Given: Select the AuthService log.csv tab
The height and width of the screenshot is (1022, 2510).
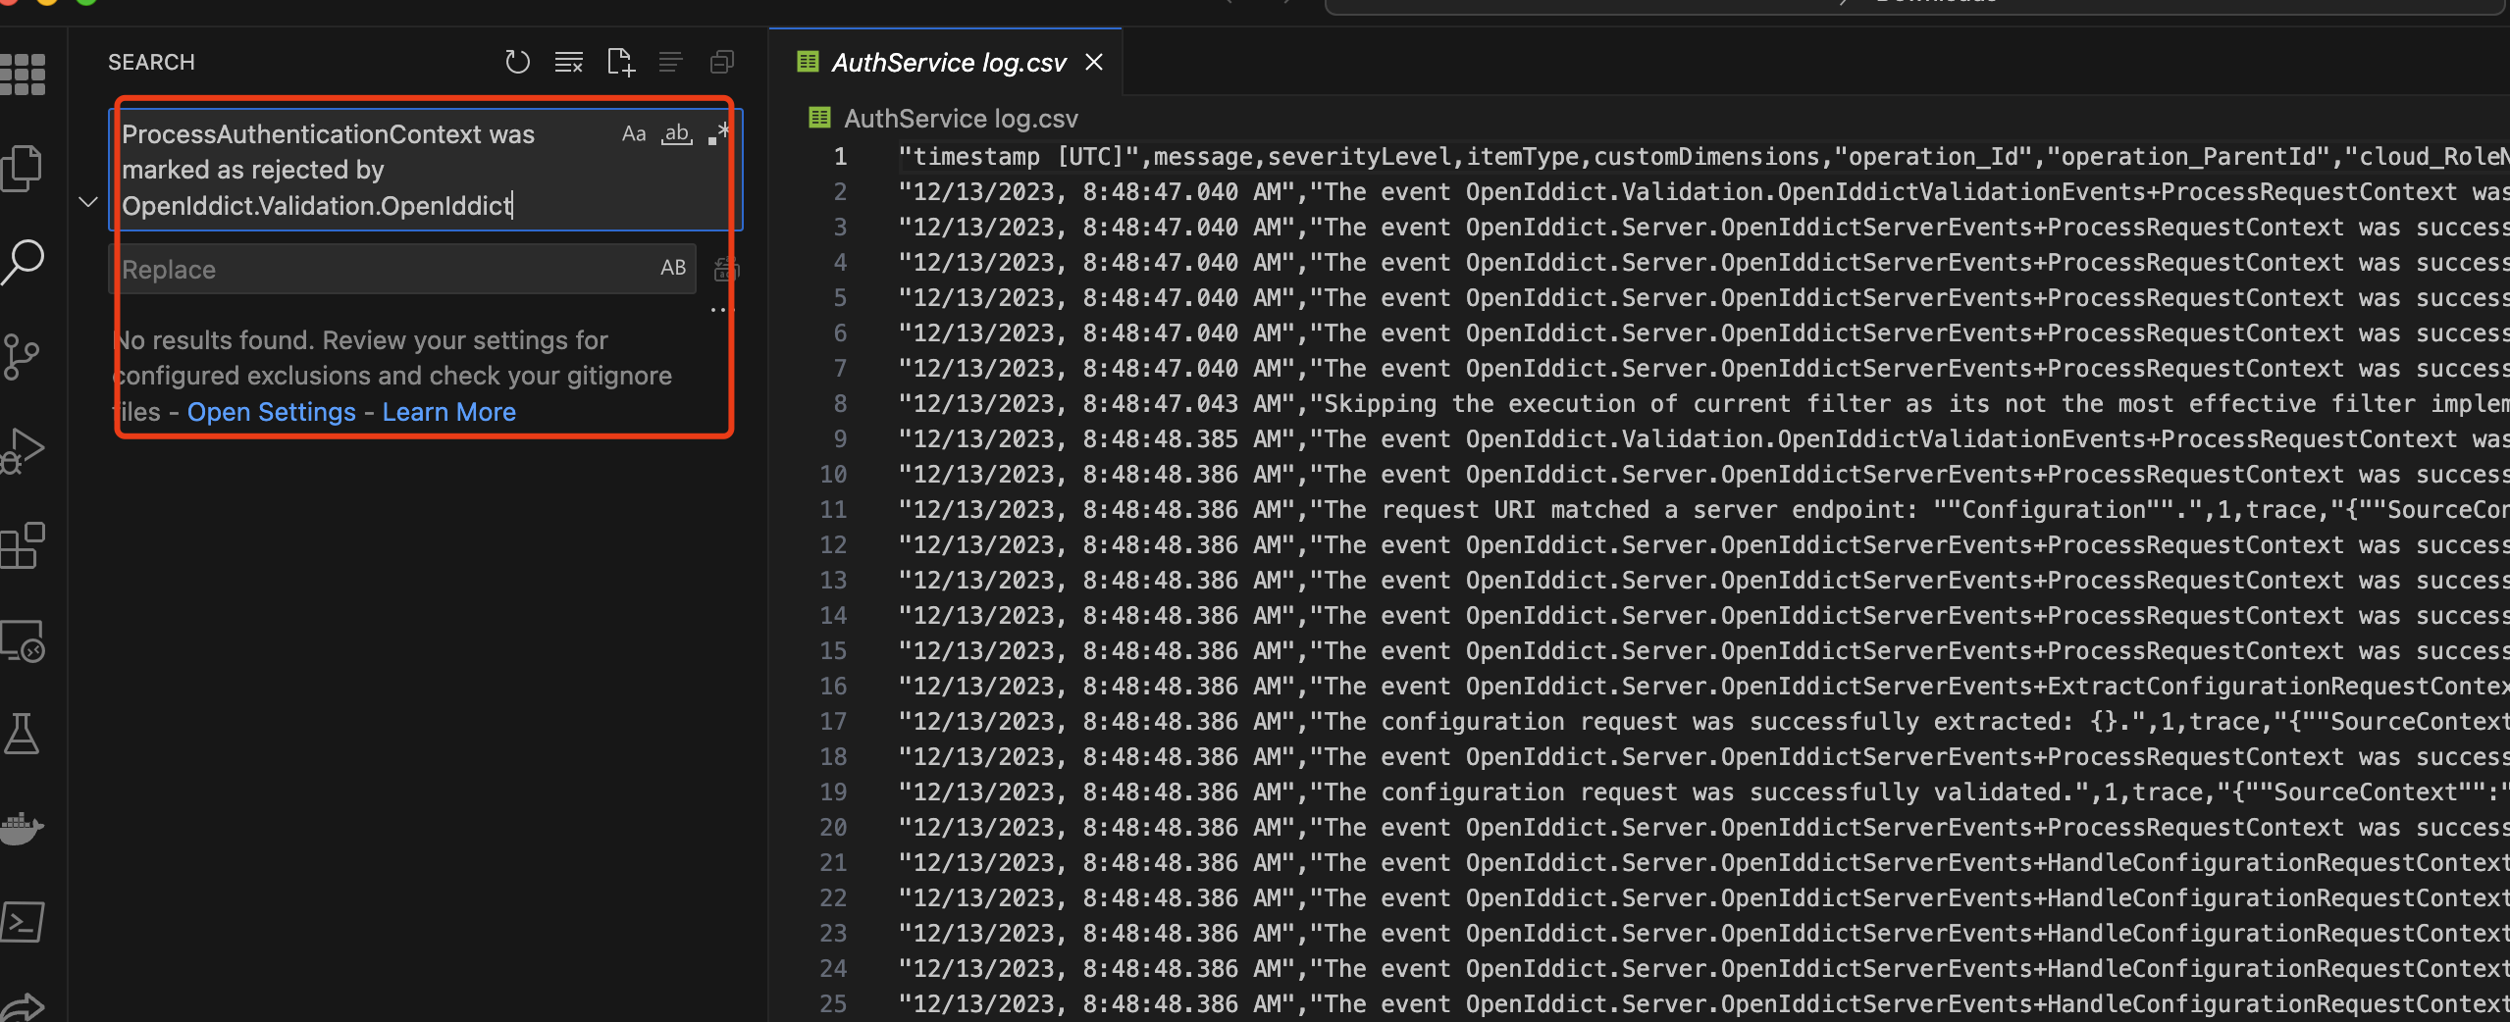Looking at the screenshot, I should click(948, 63).
